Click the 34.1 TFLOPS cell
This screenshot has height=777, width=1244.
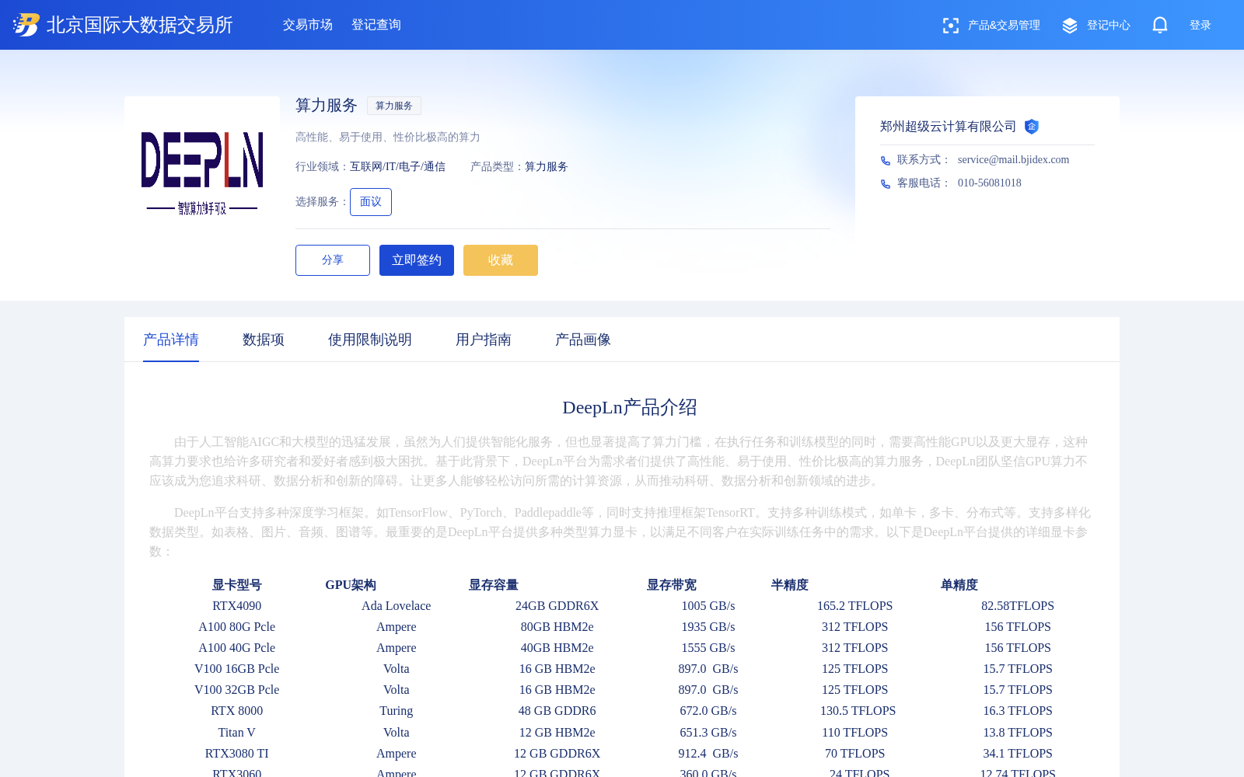tap(1018, 754)
